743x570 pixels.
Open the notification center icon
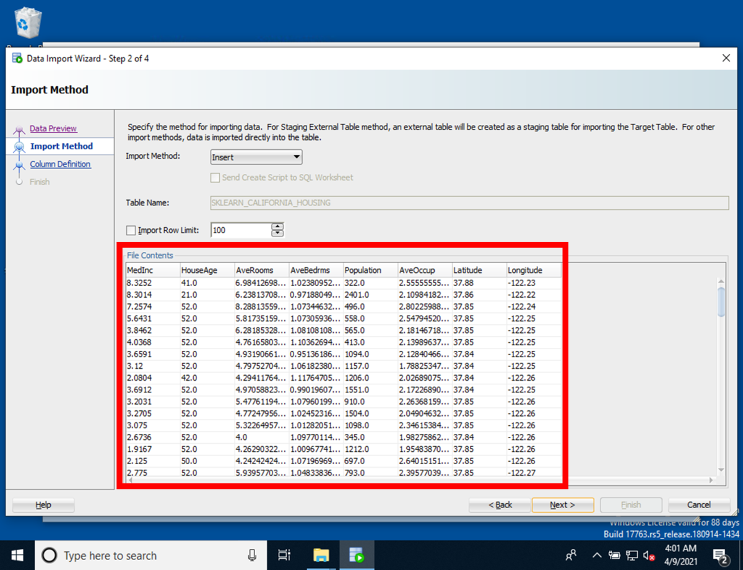(x=719, y=555)
